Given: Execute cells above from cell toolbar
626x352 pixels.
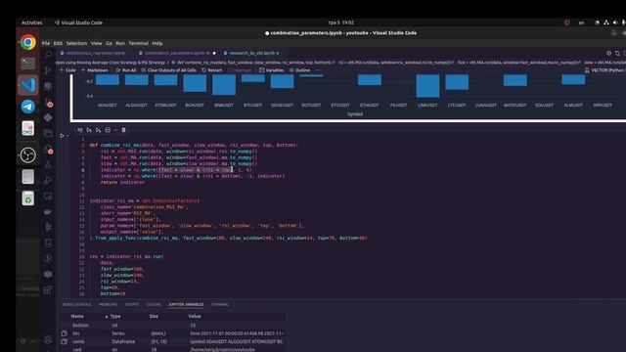Looking at the screenshot, I should (x=89, y=130).
